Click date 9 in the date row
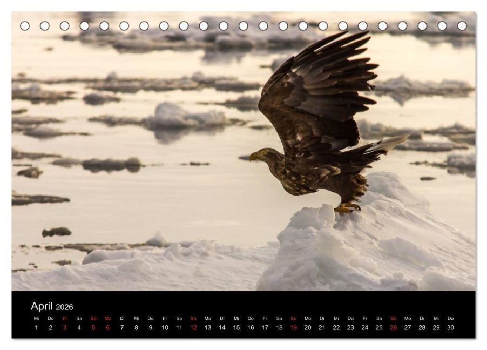487x350 pixels. tap(151, 328)
